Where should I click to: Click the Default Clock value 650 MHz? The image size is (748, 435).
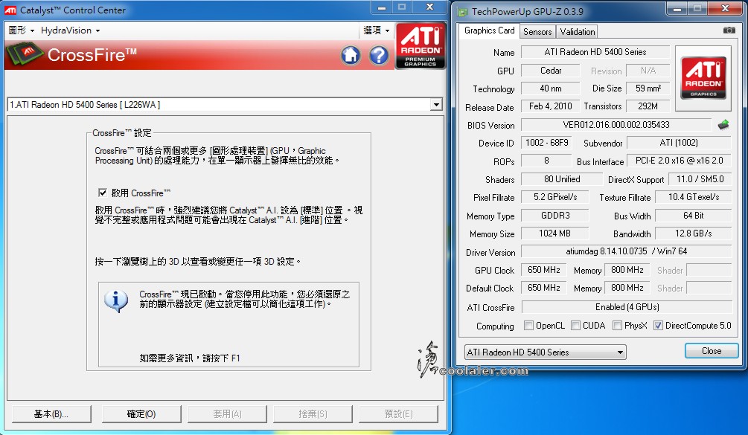[x=544, y=288]
